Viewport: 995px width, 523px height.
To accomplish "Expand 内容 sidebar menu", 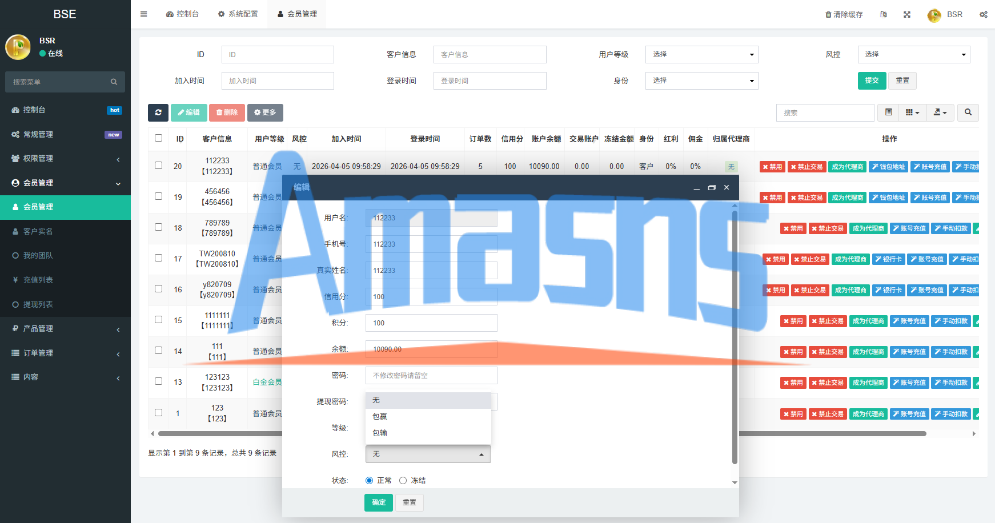I will point(65,377).
